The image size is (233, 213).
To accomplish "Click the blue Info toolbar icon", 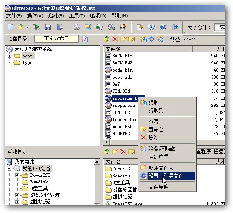I will click(151, 27).
